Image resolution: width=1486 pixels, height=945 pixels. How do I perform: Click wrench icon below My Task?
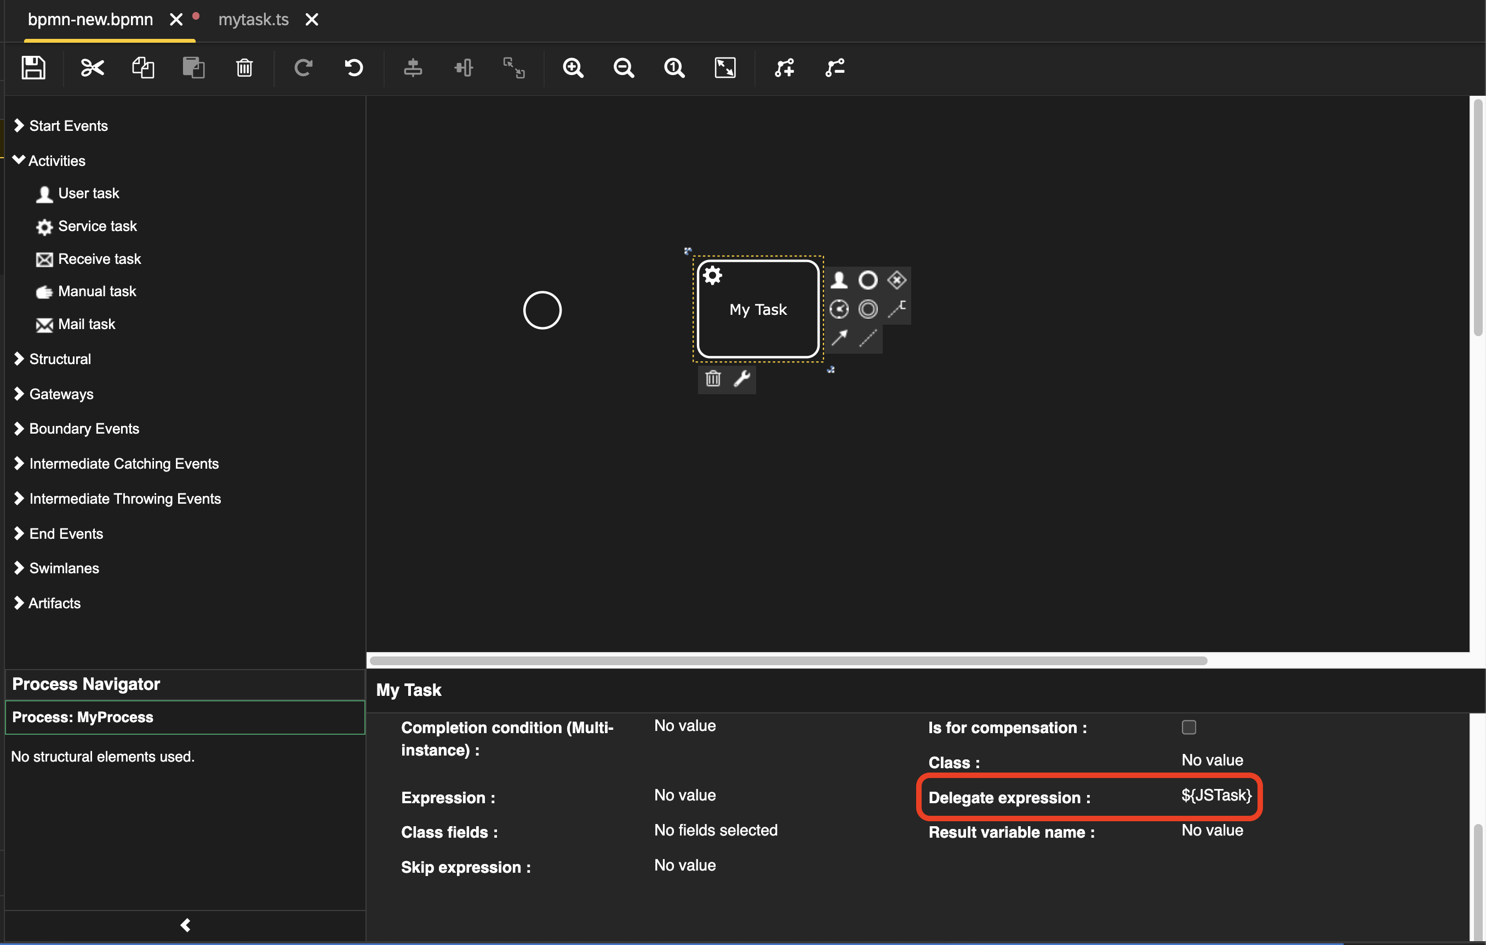(x=742, y=378)
